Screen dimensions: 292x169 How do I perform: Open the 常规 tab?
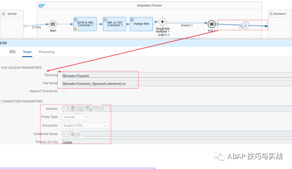tap(12, 52)
